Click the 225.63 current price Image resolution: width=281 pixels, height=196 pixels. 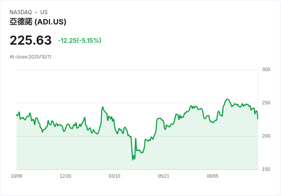pos(31,40)
